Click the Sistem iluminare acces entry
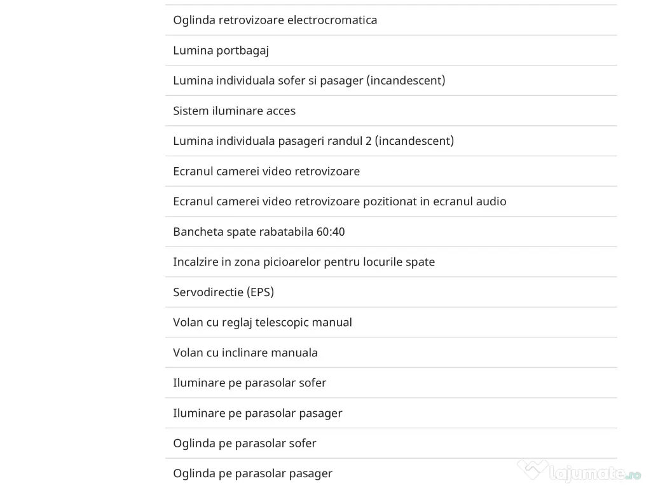The width and height of the screenshot is (651, 488). click(x=234, y=111)
